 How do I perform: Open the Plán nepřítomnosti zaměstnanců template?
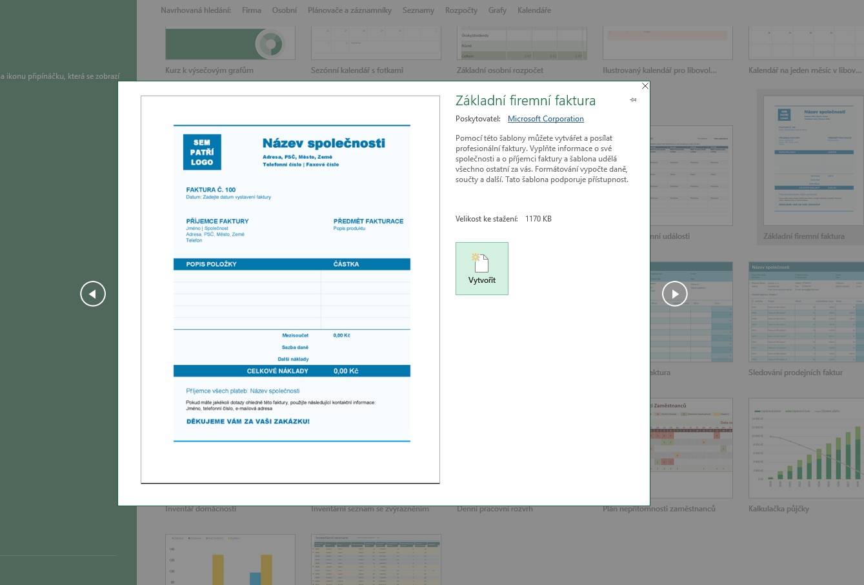click(691, 448)
